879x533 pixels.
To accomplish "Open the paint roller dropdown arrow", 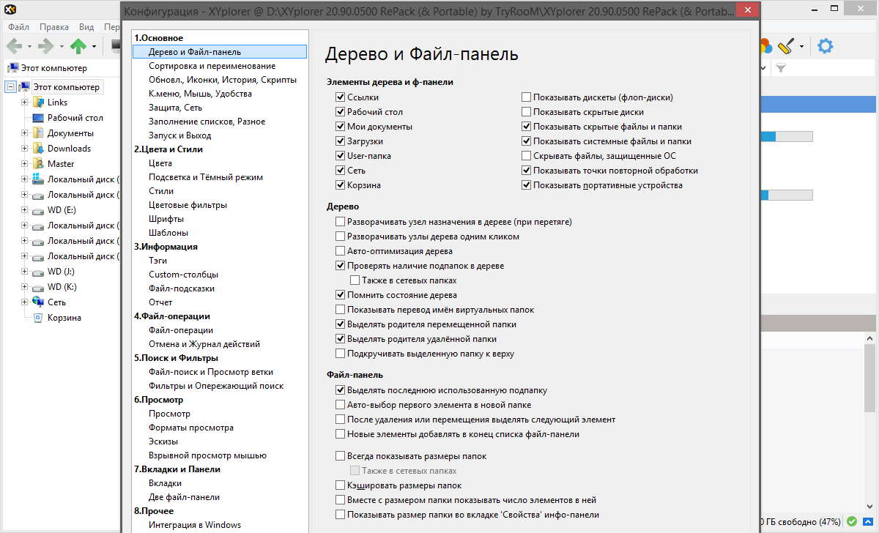I will pyautogui.click(x=801, y=47).
